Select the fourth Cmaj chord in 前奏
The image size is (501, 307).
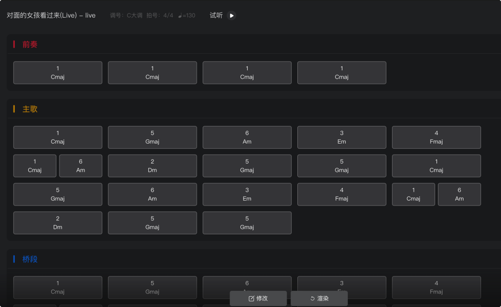[x=341, y=73]
